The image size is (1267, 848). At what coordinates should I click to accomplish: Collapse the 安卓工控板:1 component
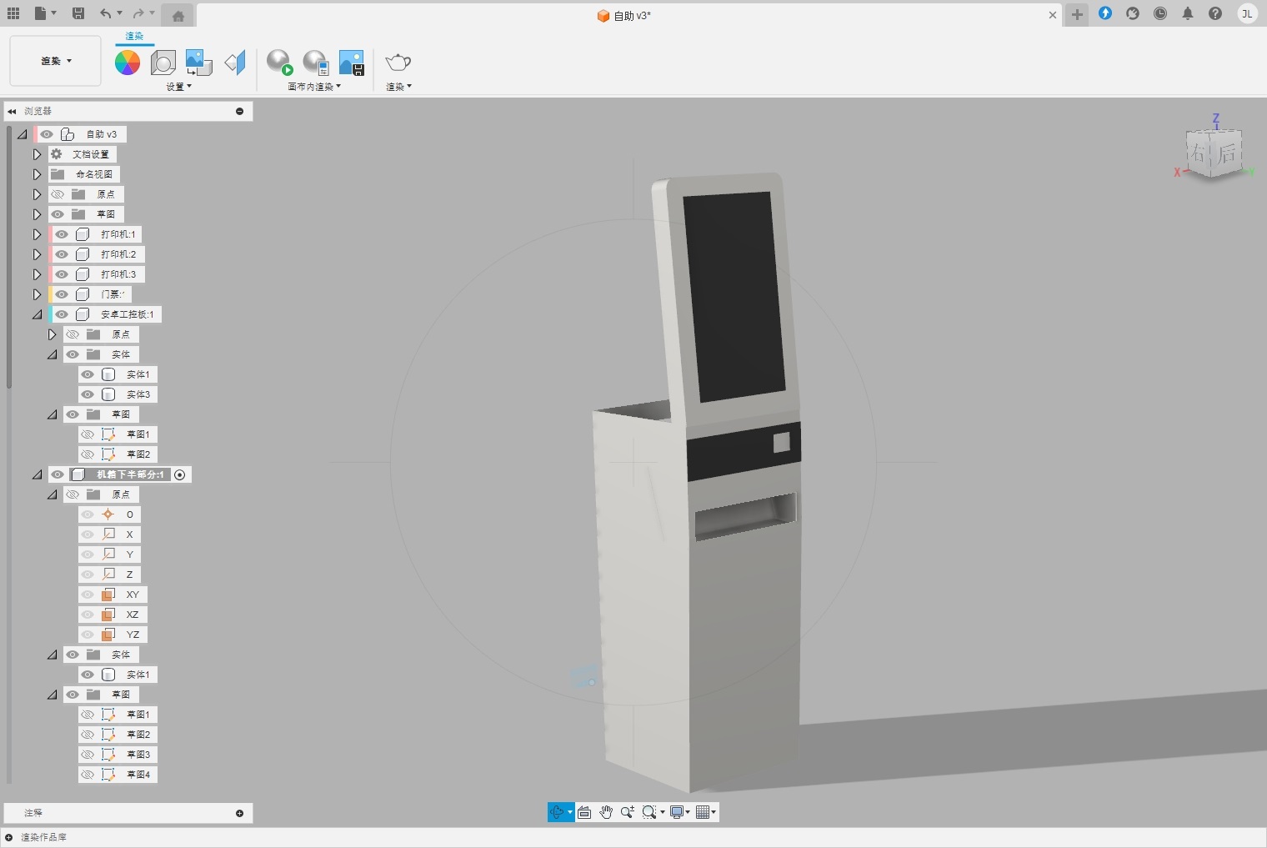[37, 314]
